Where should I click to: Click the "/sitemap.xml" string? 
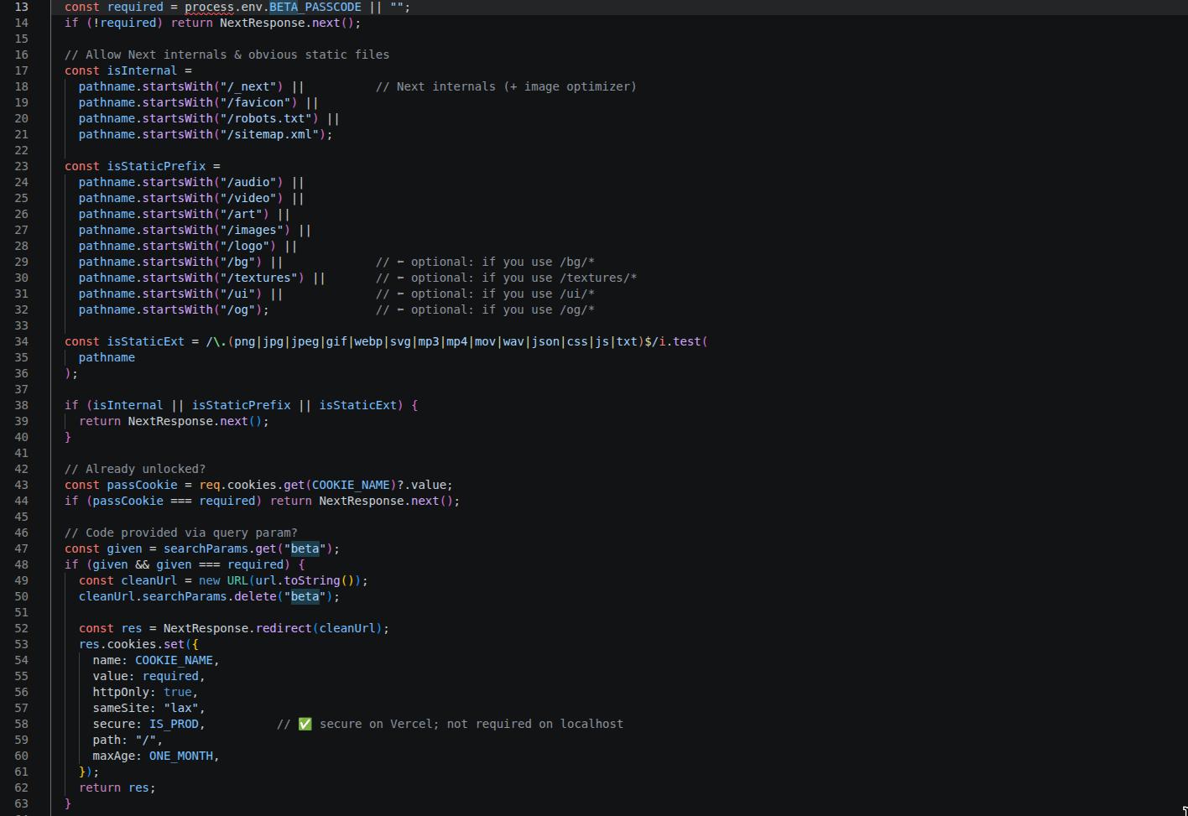pyautogui.click(x=269, y=134)
